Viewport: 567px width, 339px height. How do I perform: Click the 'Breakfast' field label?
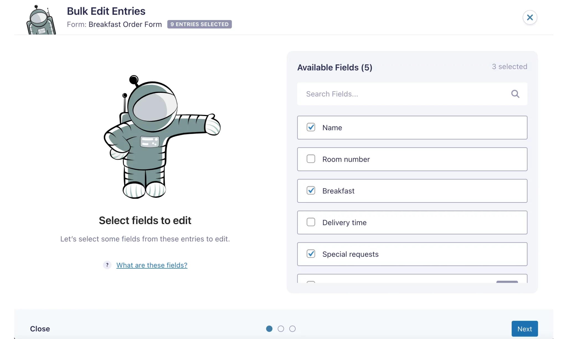[338, 191]
